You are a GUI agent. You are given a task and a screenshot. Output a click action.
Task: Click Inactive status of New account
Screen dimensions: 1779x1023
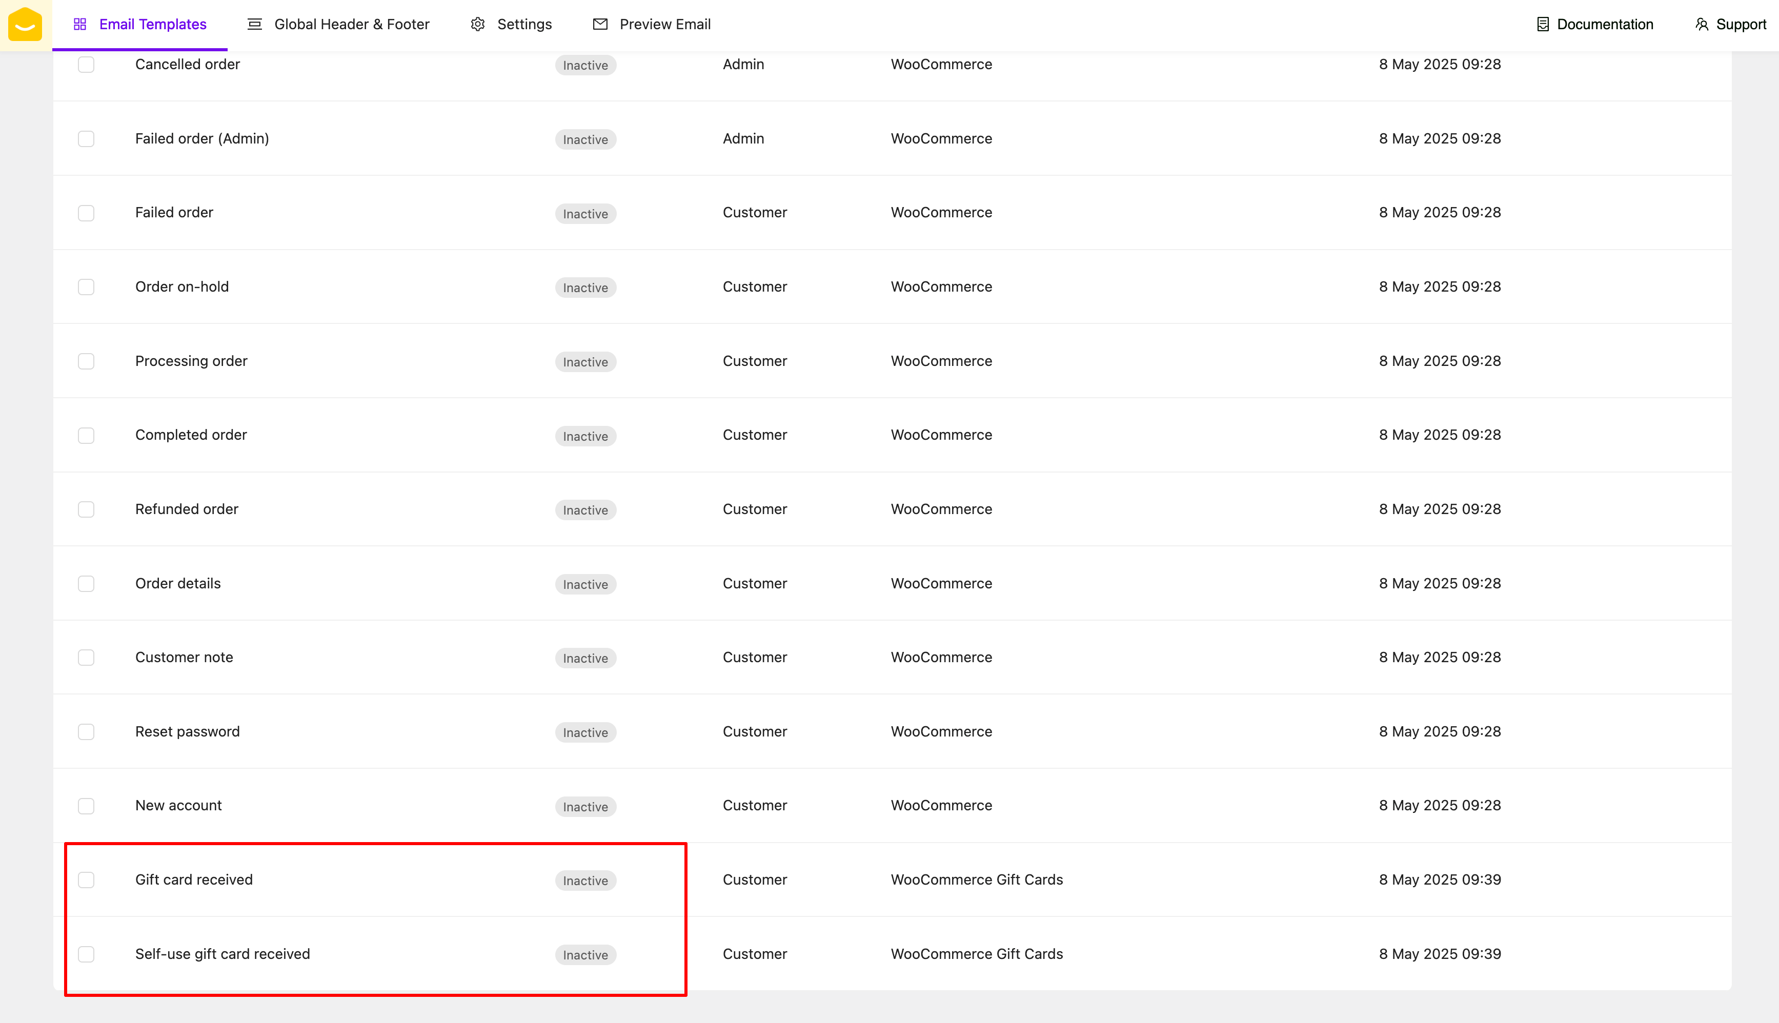(x=584, y=807)
